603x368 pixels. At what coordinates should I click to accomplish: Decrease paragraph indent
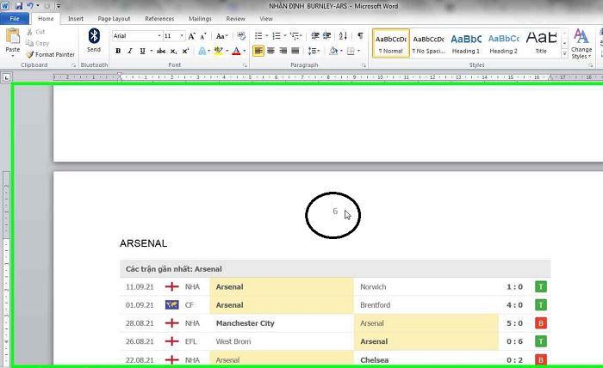(x=315, y=36)
